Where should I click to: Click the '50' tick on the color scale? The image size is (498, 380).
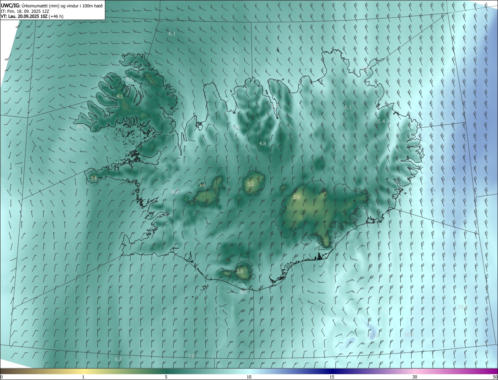pyautogui.click(x=495, y=377)
